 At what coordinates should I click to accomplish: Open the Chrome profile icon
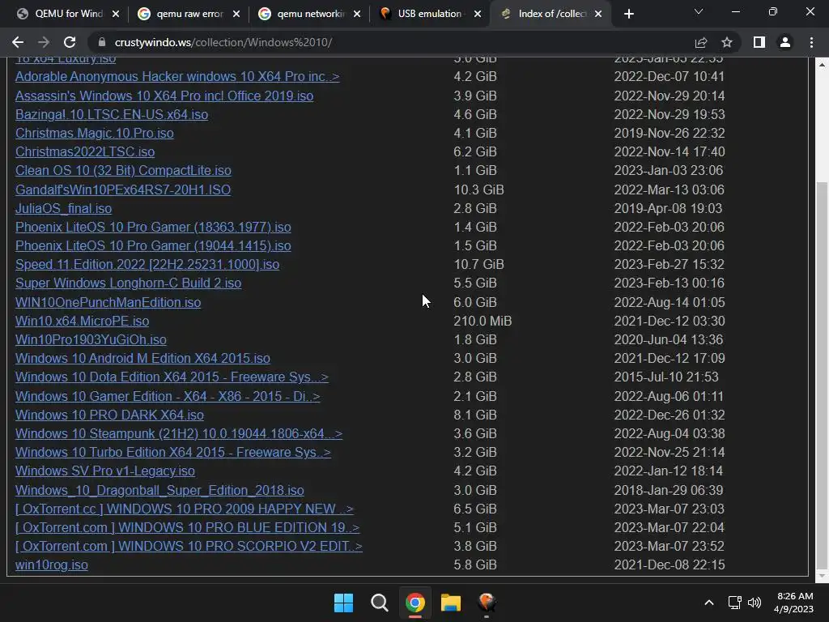(x=785, y=42)
